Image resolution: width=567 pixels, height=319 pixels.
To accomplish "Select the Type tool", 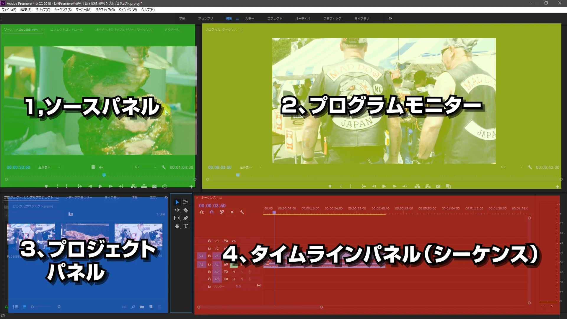I will tap(186, 226).
